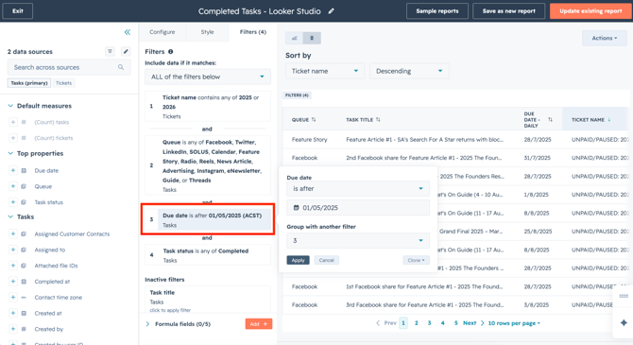Click the pencil icon beside report title
633x345 pixels.
click(331, 11)
